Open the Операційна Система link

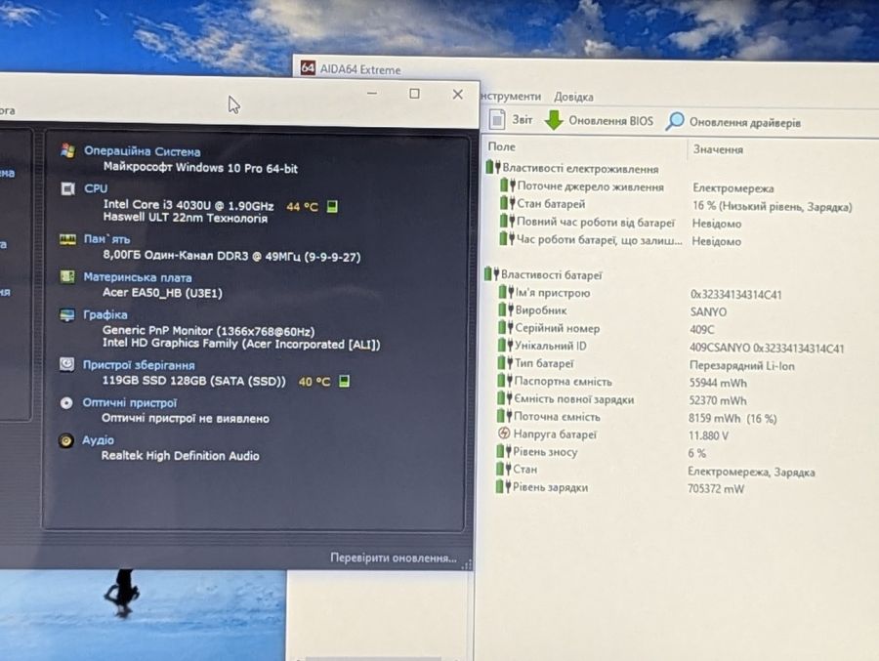[142, 150]
